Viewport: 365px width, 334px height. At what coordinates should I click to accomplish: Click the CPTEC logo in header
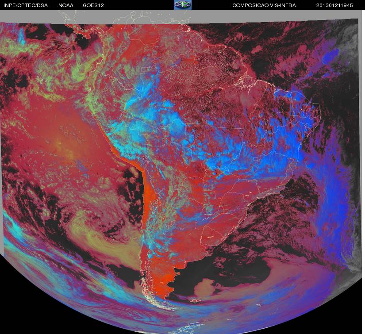183,5
